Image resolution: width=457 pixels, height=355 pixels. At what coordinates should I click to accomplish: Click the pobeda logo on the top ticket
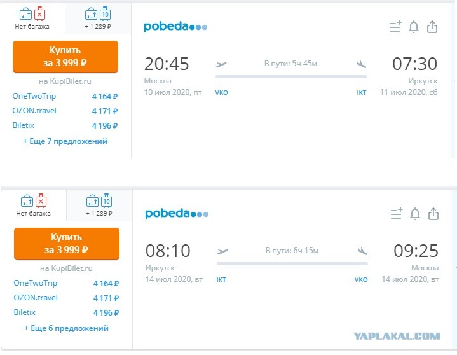coord(175,27)
